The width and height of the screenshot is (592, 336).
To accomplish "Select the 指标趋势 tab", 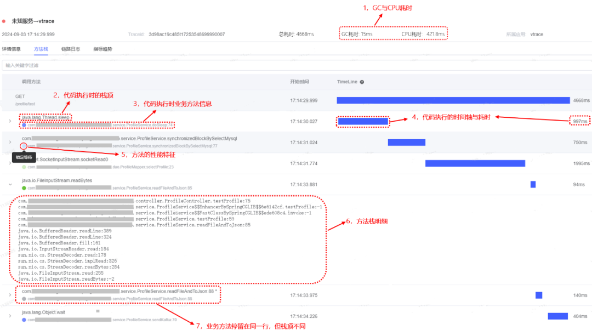I will pos(103,49).
